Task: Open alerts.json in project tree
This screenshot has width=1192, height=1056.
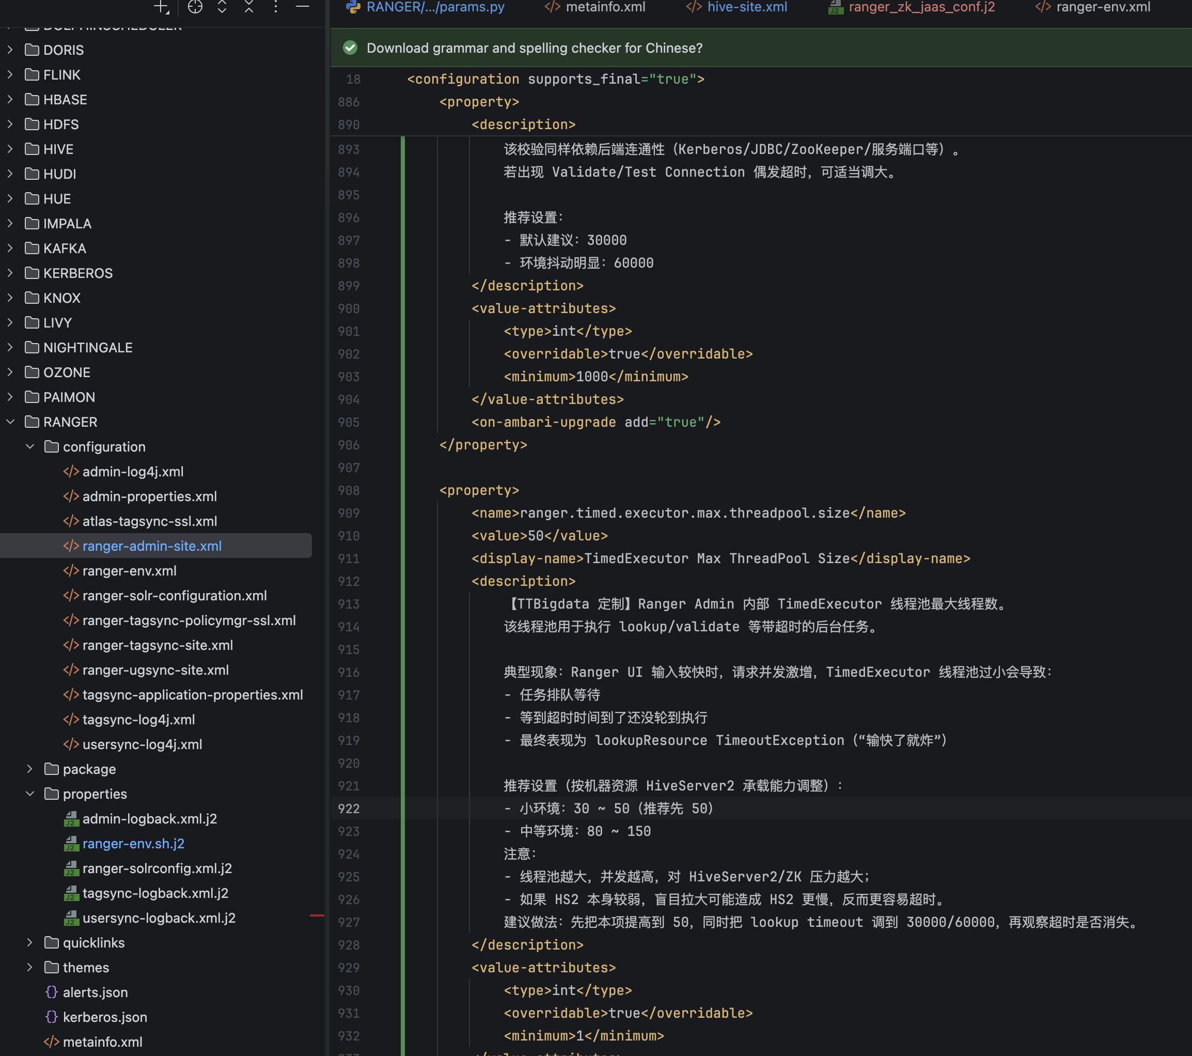Action: (x=95, y=992)
